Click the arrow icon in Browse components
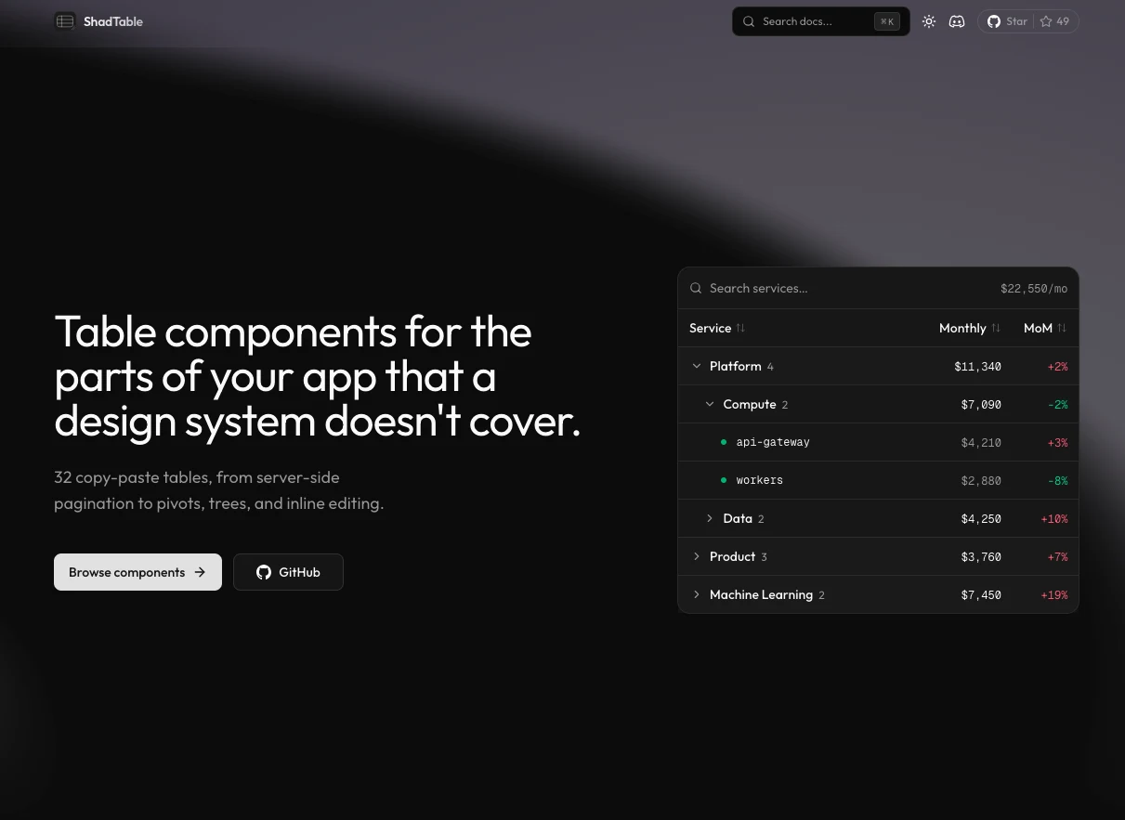Screen dimensions: 1125x820 [x=200, y=572]
